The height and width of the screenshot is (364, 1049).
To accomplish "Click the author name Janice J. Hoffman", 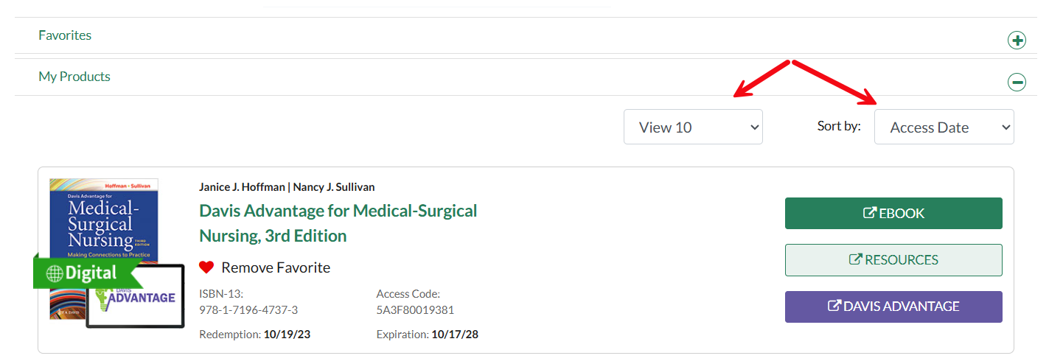I will 242,187.
